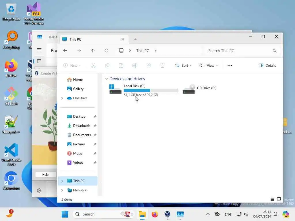295x221 pixels.
Task: Launch Chromium desktop shortcut
Action: coord(11,181)
